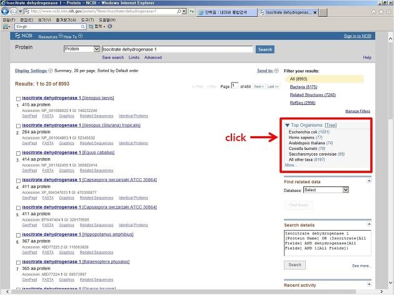394x295 pixels.
Task: Click the Sign in to NCBI link
Action: (x=357, y=36)
